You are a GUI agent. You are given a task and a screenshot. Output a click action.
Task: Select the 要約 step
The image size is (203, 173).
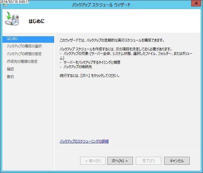pos(10,77)
